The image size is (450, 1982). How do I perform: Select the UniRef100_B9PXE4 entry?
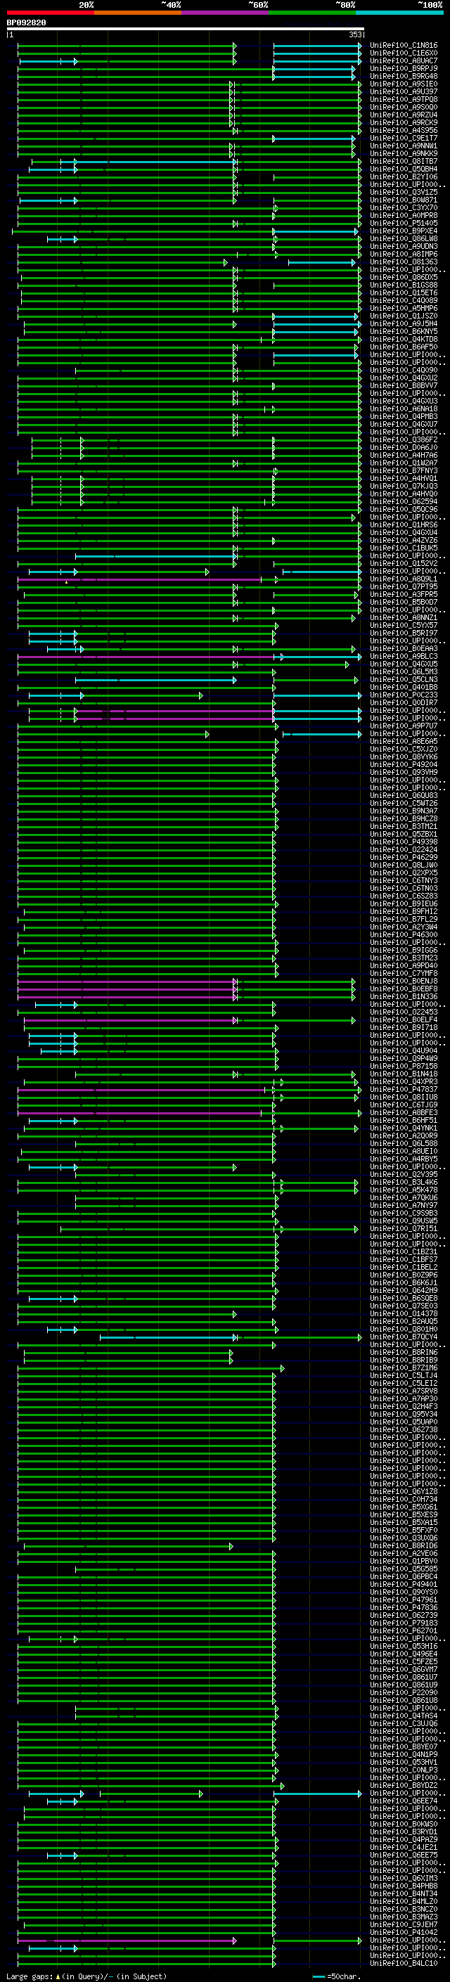pyautogui.click(x=404, y=231)
